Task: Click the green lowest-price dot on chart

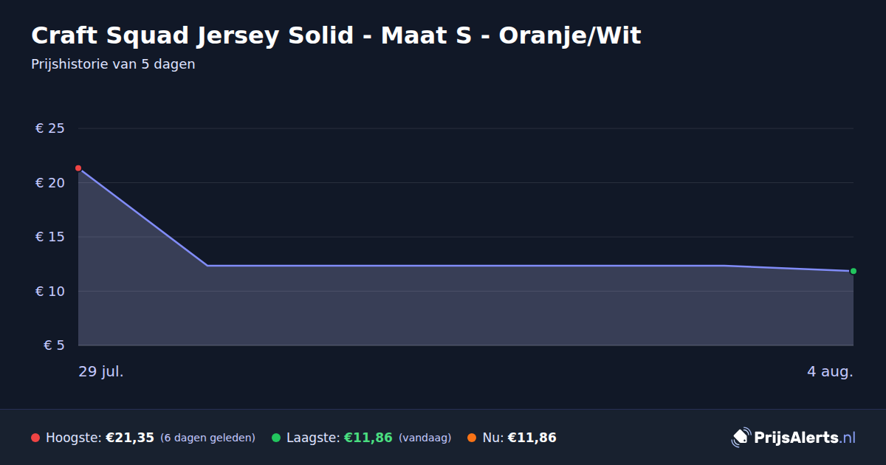Action: pos(854,271)
